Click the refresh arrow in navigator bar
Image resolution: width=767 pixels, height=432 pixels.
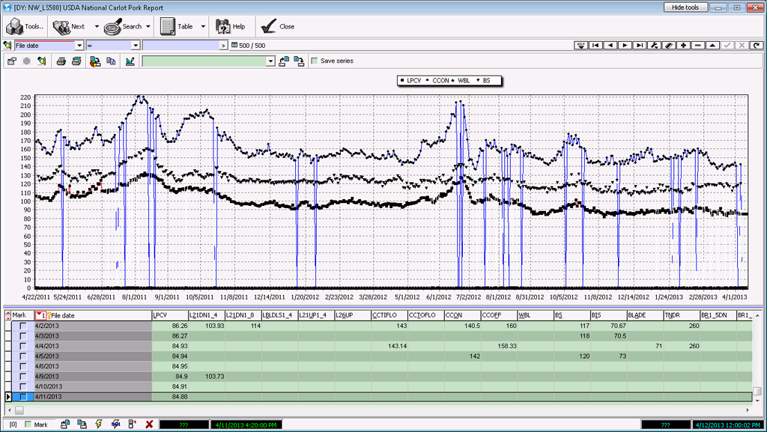point(756,46)
